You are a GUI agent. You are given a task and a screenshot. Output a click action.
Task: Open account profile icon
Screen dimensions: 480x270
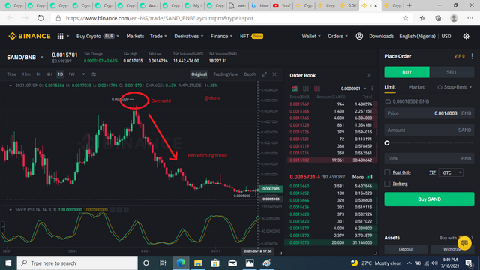pyautogui.click(x=359, y=36)
